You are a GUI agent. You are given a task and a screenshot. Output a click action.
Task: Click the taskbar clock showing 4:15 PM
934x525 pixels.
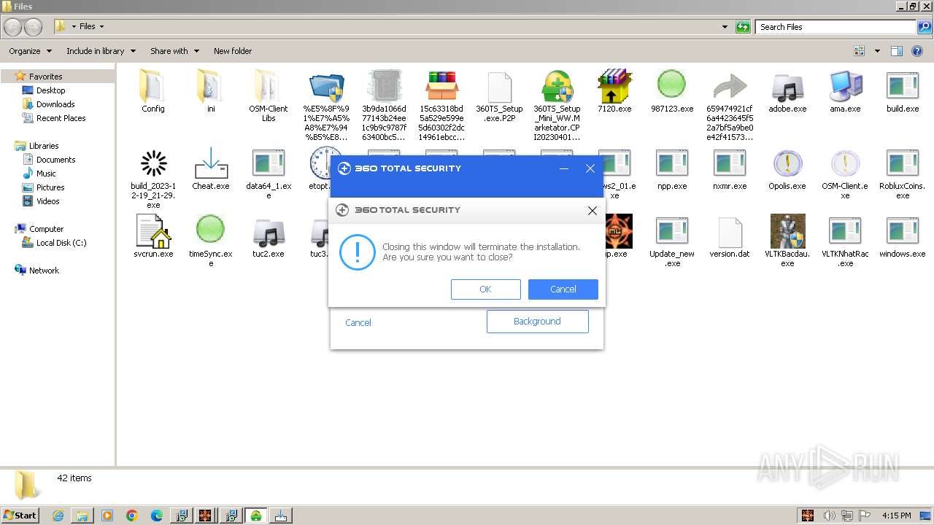(x=897, y=516)
